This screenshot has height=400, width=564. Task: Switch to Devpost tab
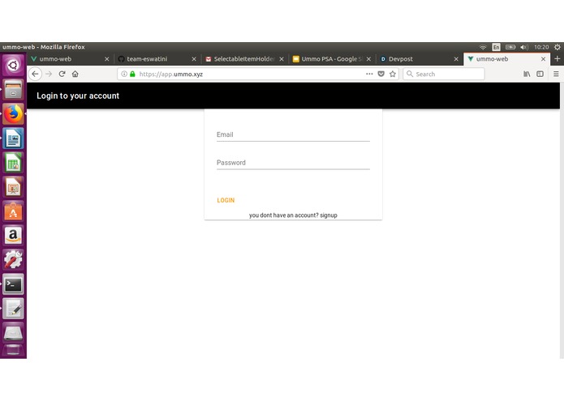(x=420, y=59)
